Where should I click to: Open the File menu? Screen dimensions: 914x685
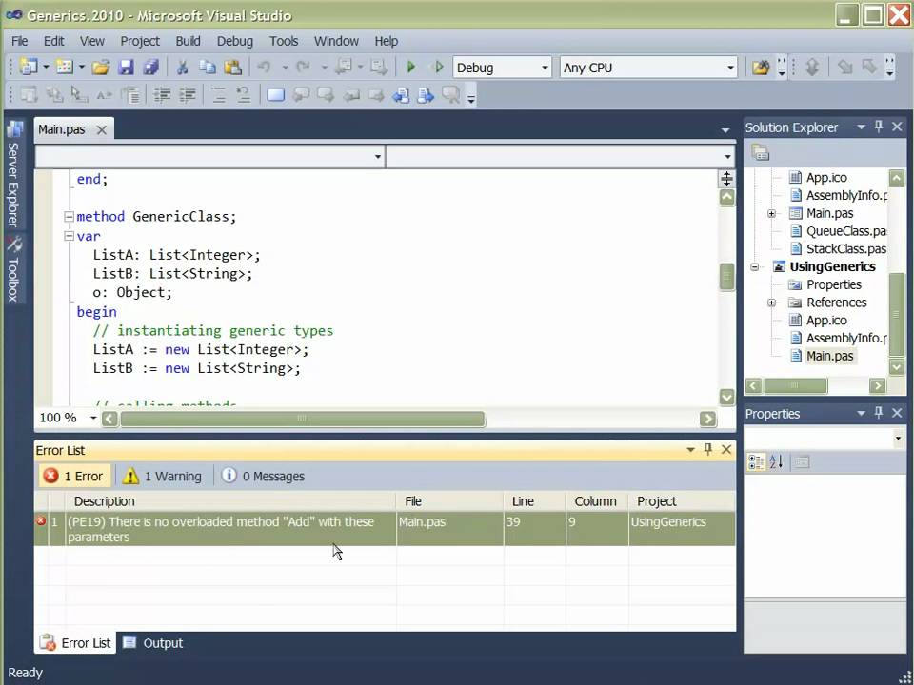pyautogui.click(x=19, y=41)
